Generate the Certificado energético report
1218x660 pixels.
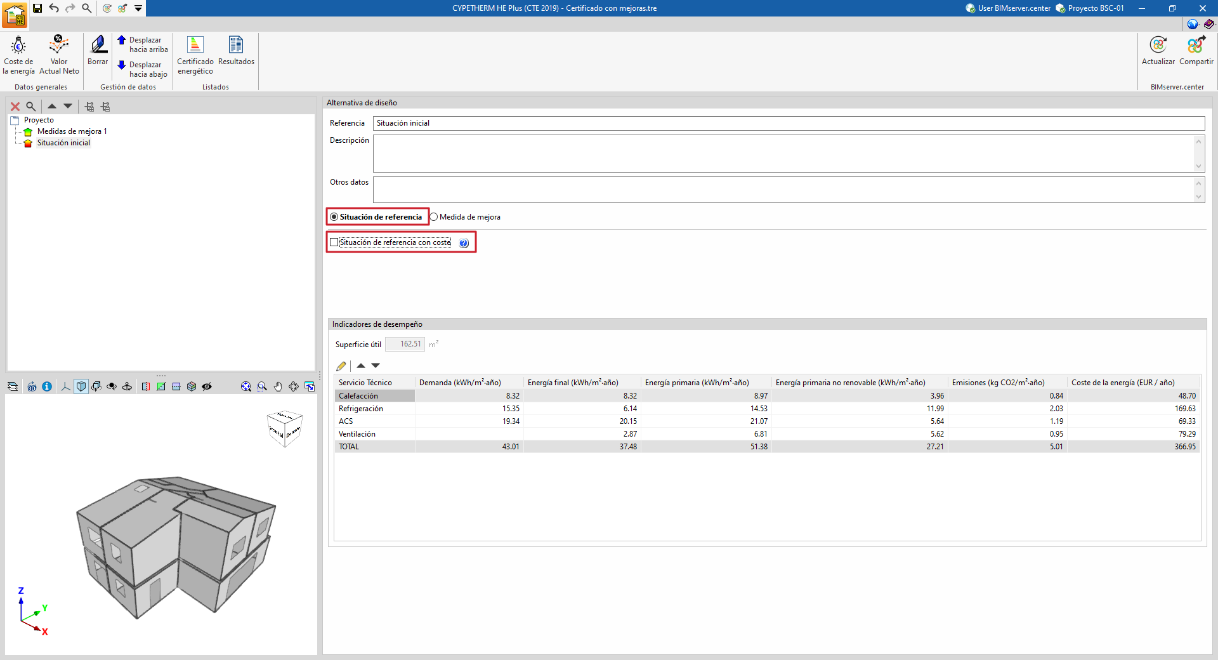coord(195,55)
